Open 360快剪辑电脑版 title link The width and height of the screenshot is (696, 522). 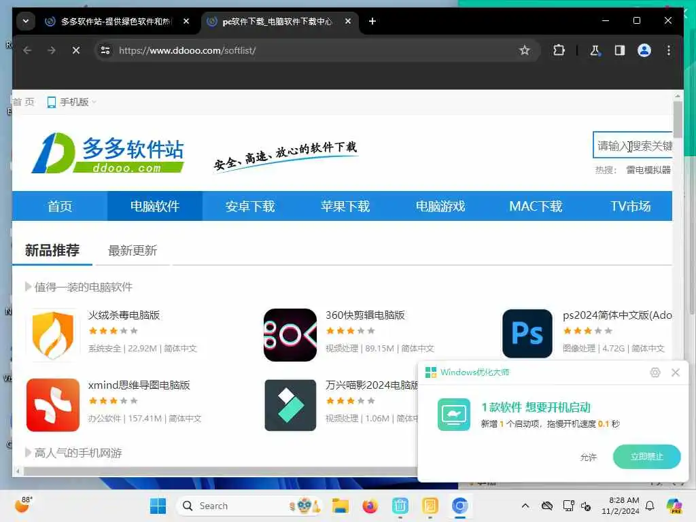tap(365, 315)
